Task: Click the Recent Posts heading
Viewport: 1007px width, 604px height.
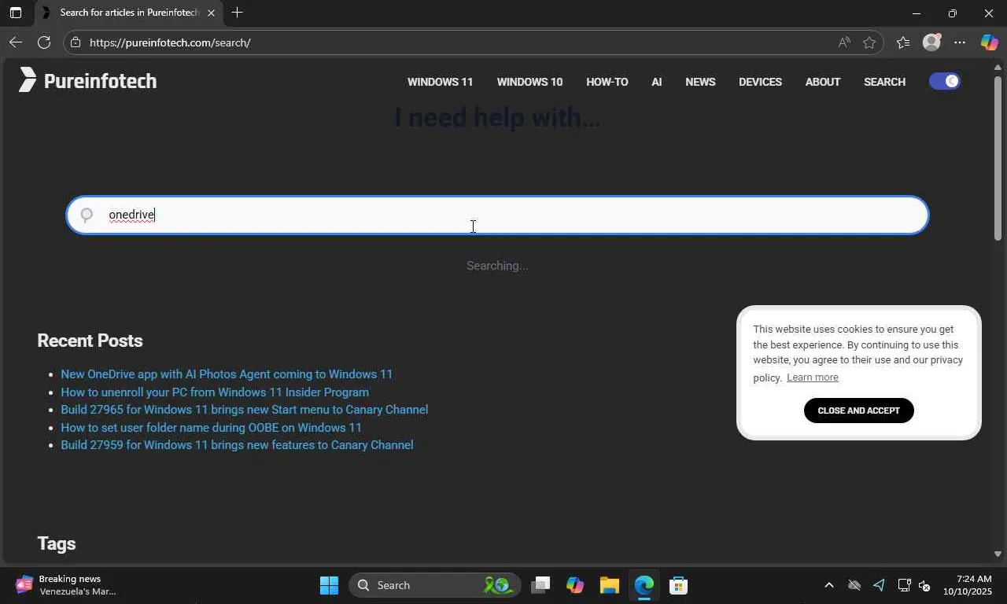Action: (x=90, y=341)
